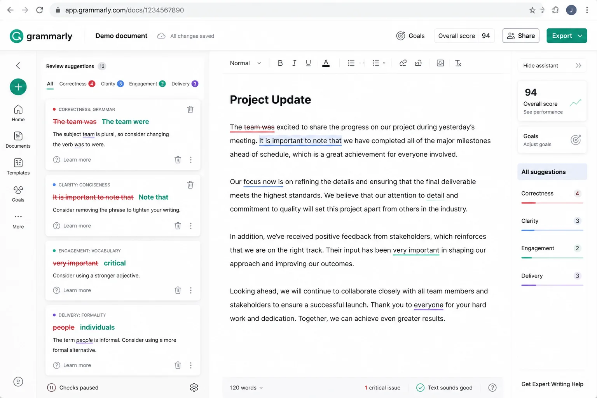Screen dimensions: 597x398
Task: Open Goals in left sidebar
Action: [18, 194]
